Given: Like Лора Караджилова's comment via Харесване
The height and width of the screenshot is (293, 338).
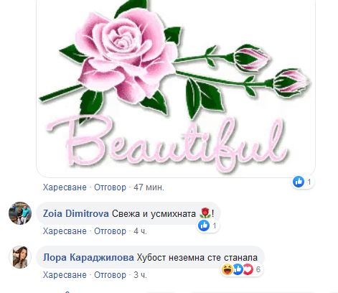Looking at the screenshot, I should [x=65, y=275].
